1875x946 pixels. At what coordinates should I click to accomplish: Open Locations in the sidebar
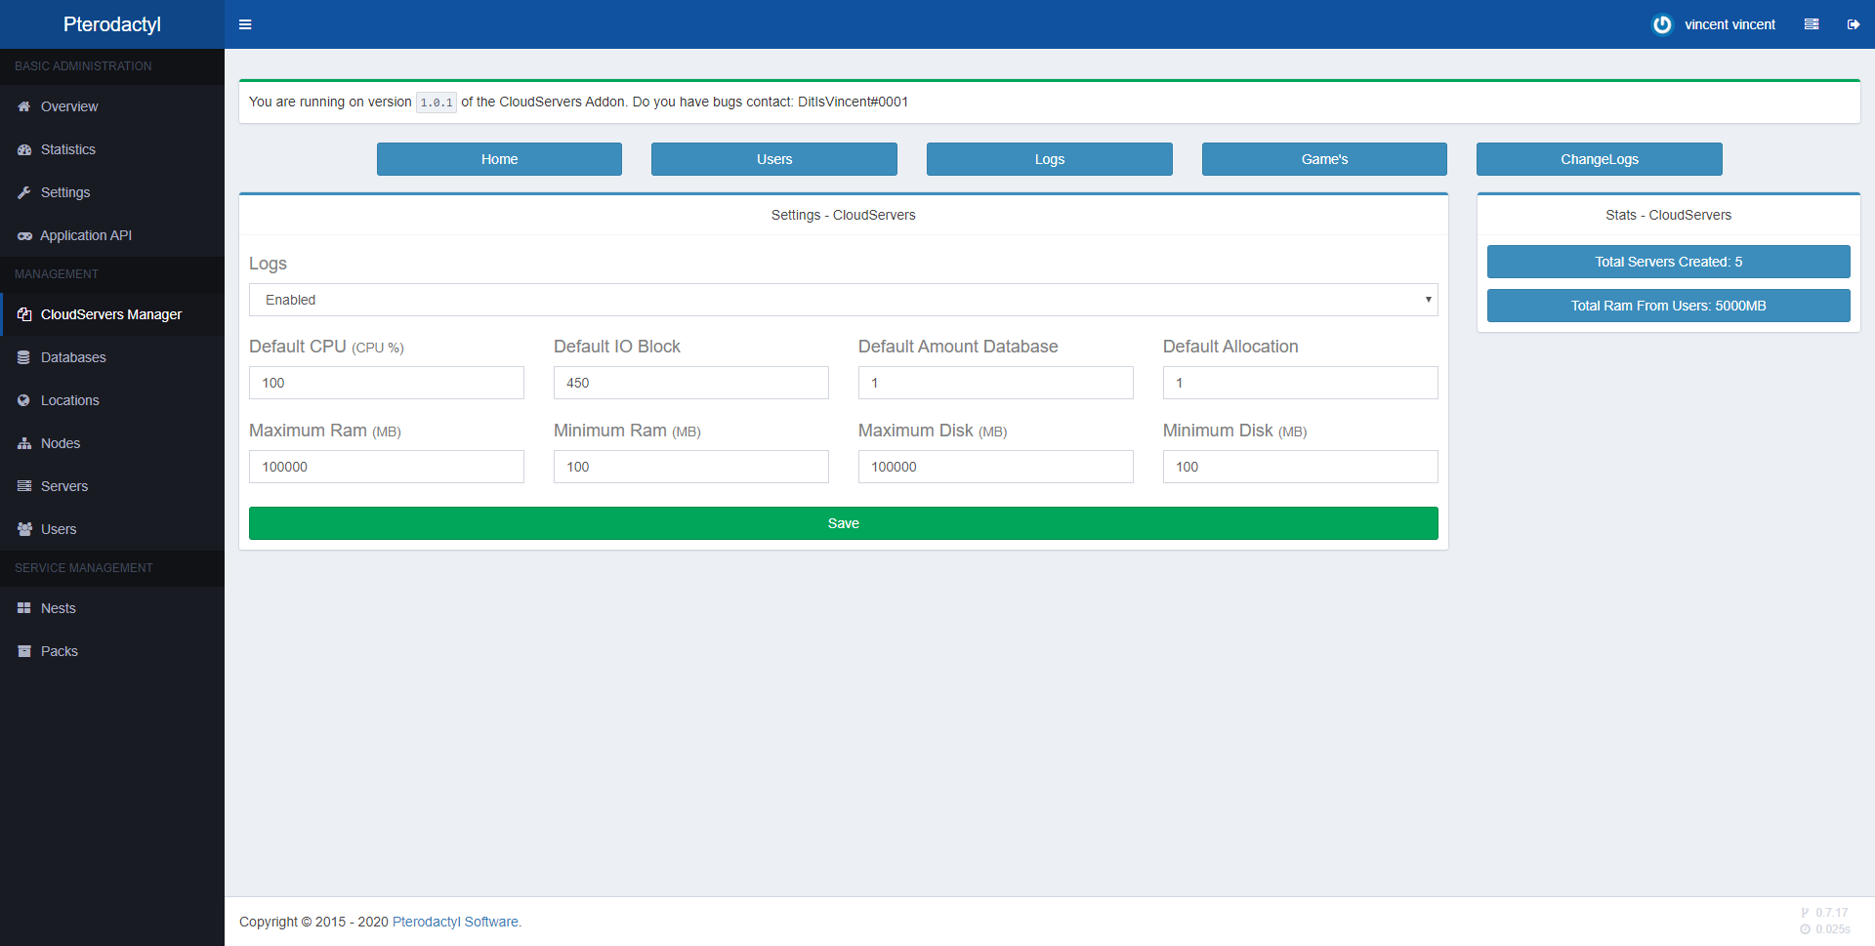coord(70,400)
